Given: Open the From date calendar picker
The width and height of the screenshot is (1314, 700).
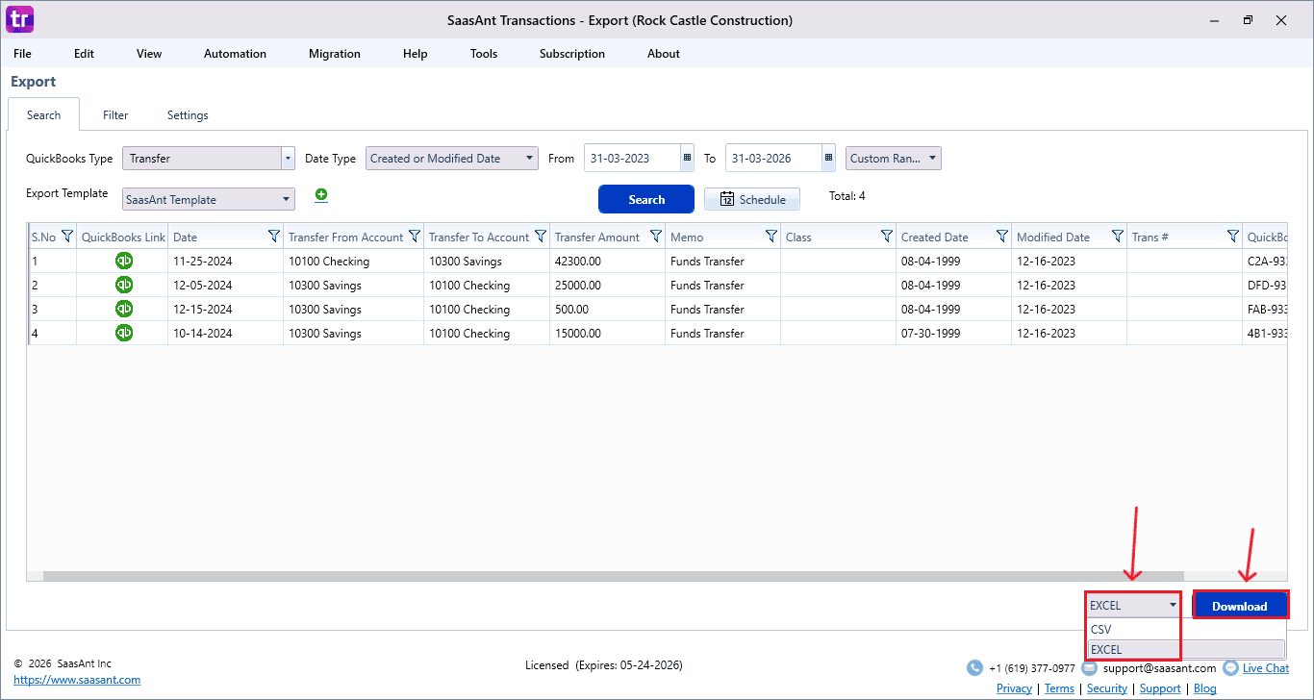Looking at the screenshot, I should coord(687,159).
